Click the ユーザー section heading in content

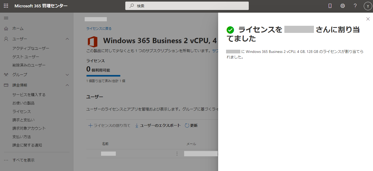tap(95, 97)
